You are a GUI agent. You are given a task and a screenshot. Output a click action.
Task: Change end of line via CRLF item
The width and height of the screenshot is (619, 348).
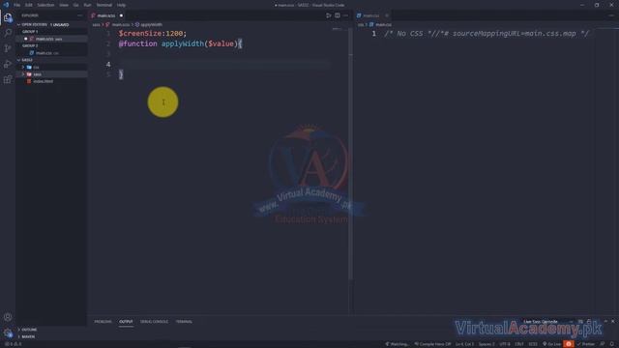click(519, 344)
